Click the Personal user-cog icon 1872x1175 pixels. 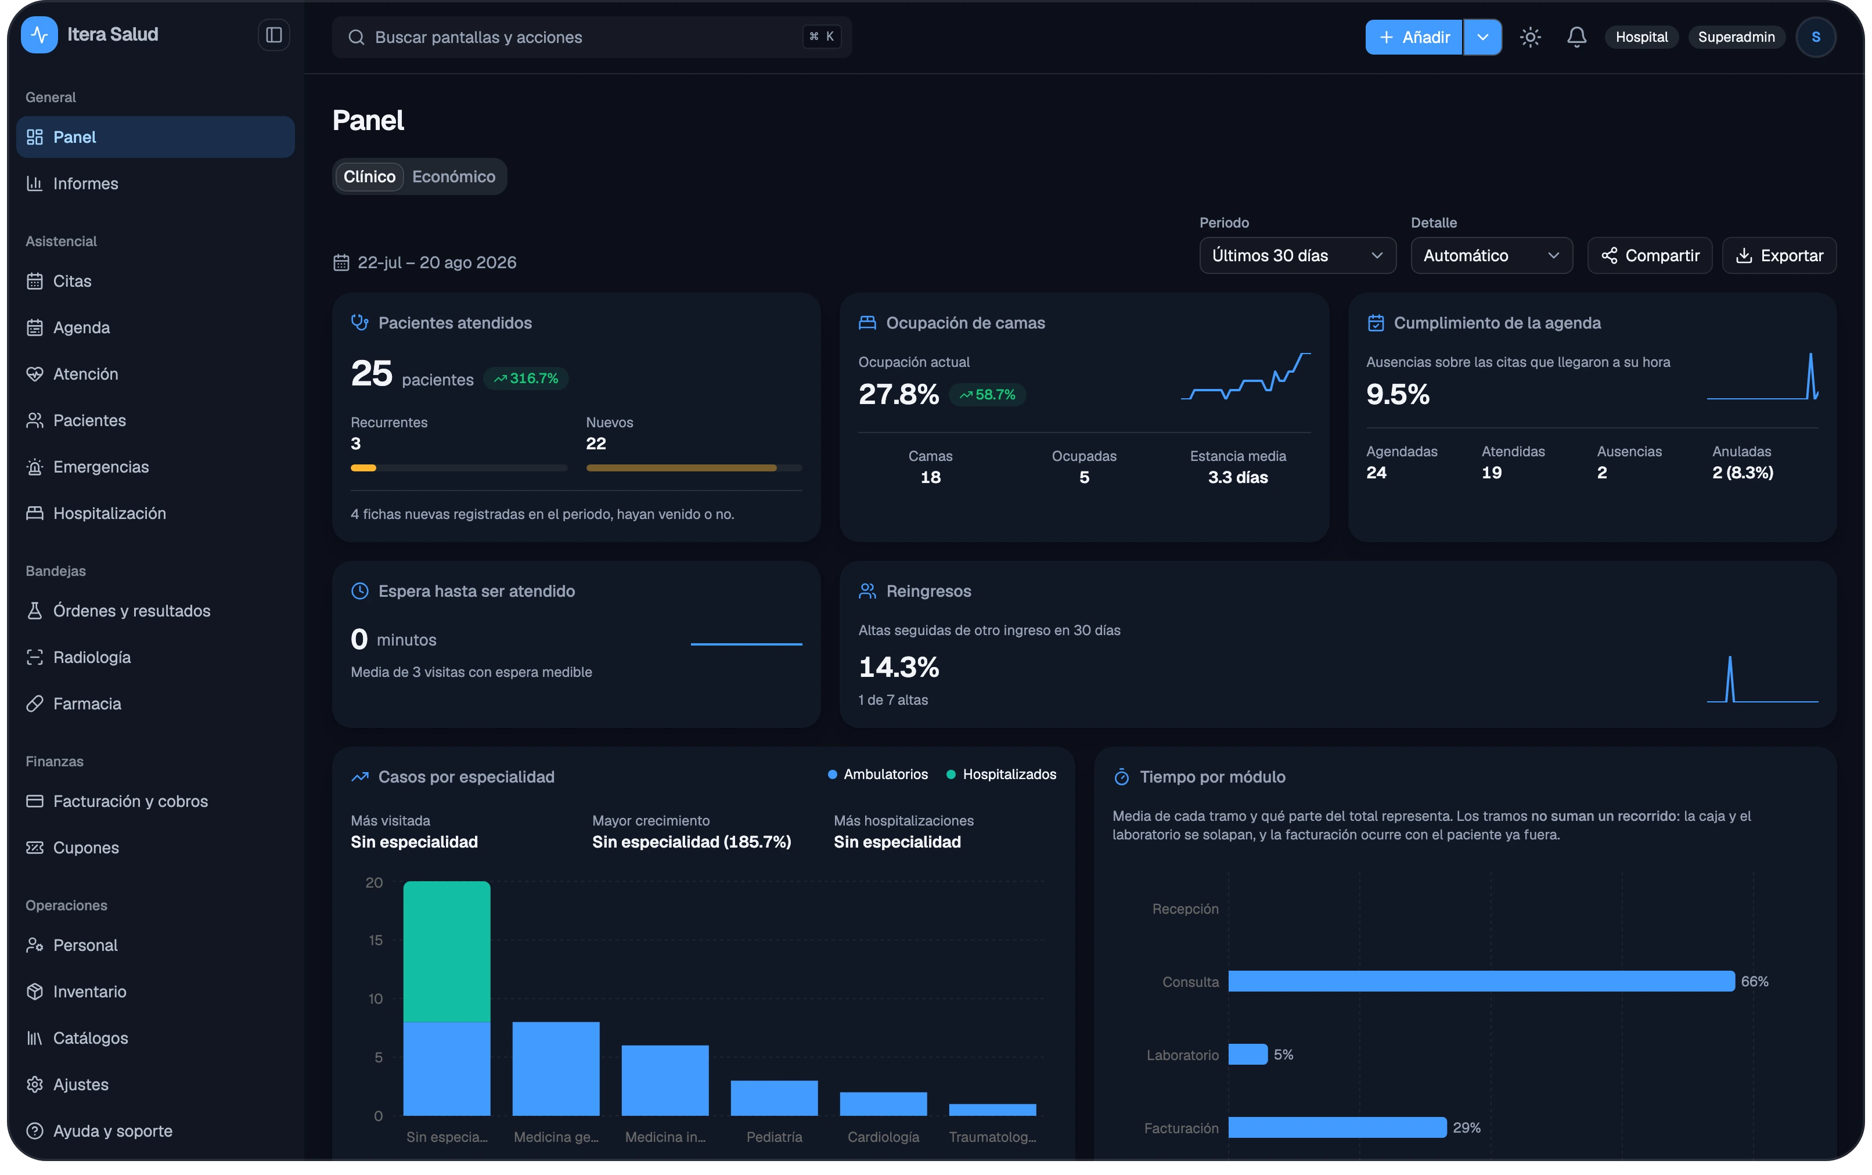point(34,945)
